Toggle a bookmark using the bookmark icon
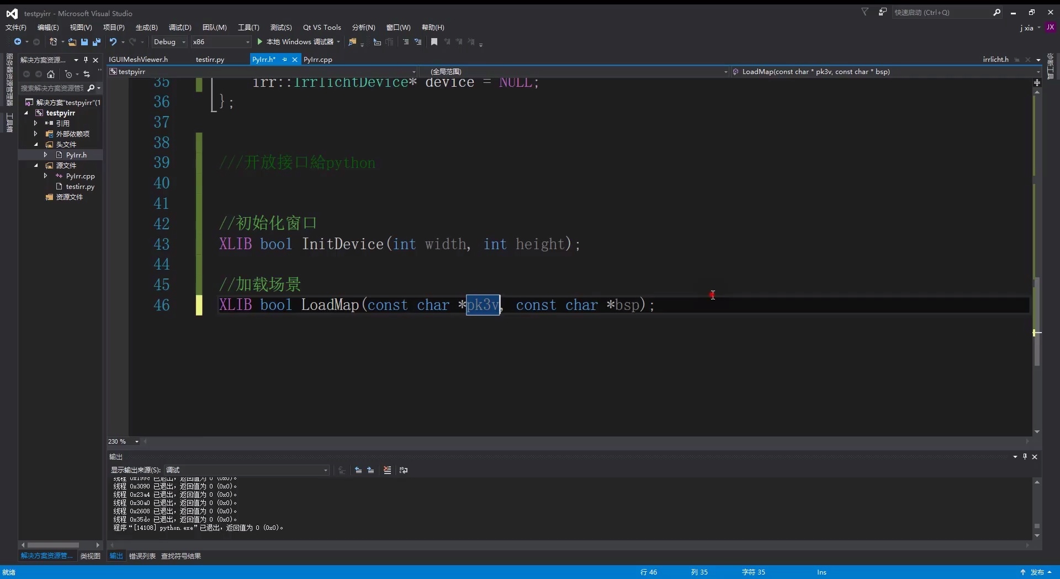 [x=434, y=42]
